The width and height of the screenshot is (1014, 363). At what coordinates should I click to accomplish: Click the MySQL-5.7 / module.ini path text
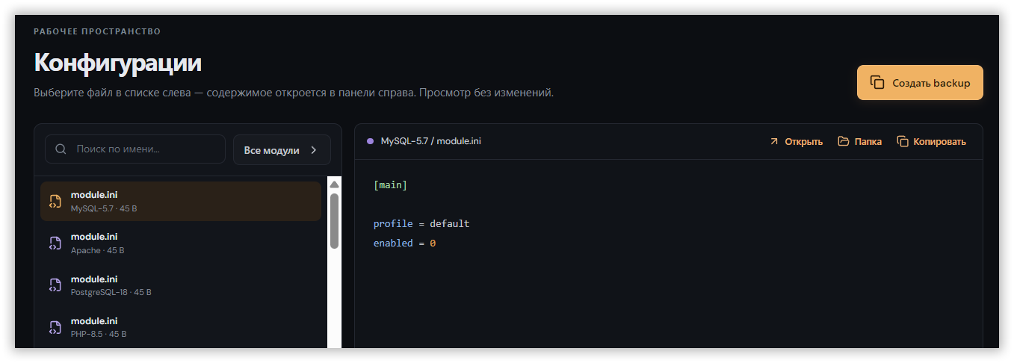[x=431, y=141]
